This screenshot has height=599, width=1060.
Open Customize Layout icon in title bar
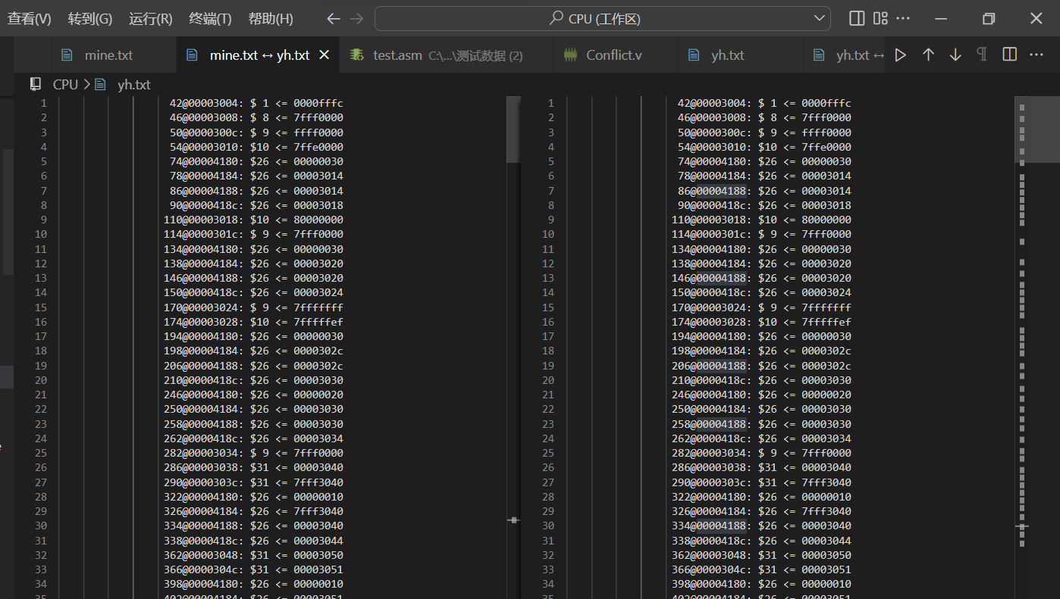click(880, 19)
